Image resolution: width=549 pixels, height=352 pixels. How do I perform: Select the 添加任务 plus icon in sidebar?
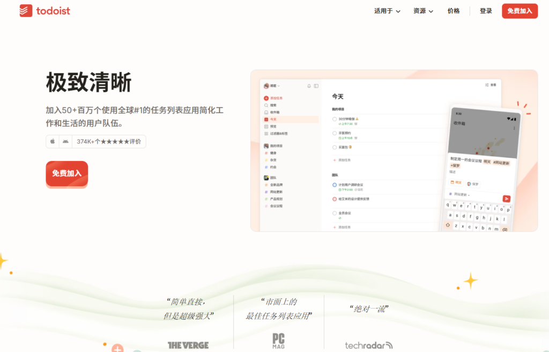pos(265,97)
